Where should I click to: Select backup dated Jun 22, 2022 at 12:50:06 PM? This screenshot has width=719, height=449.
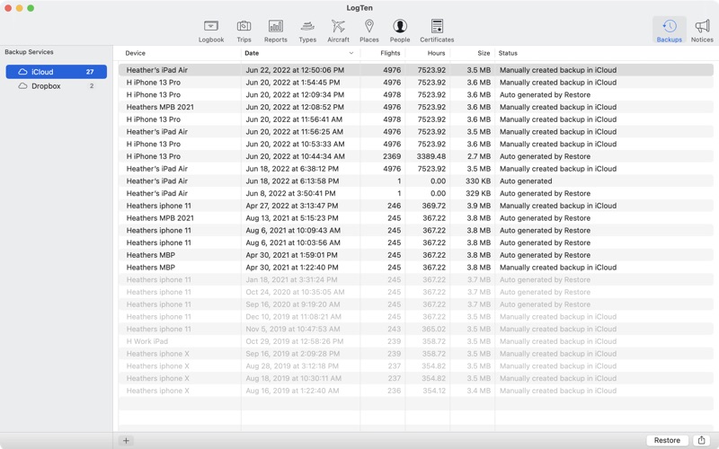(416, 70)
